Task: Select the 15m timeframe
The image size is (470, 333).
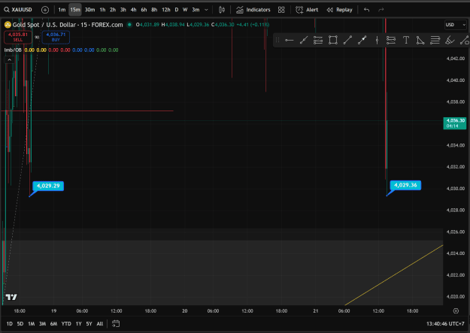Action: pyautogui.click(x=75, y=10)
